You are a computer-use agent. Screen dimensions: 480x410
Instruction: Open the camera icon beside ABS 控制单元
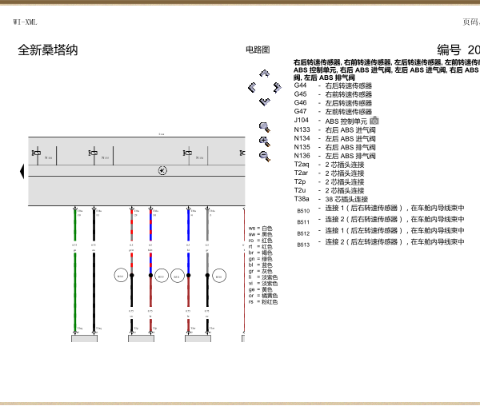pos(374,121)
